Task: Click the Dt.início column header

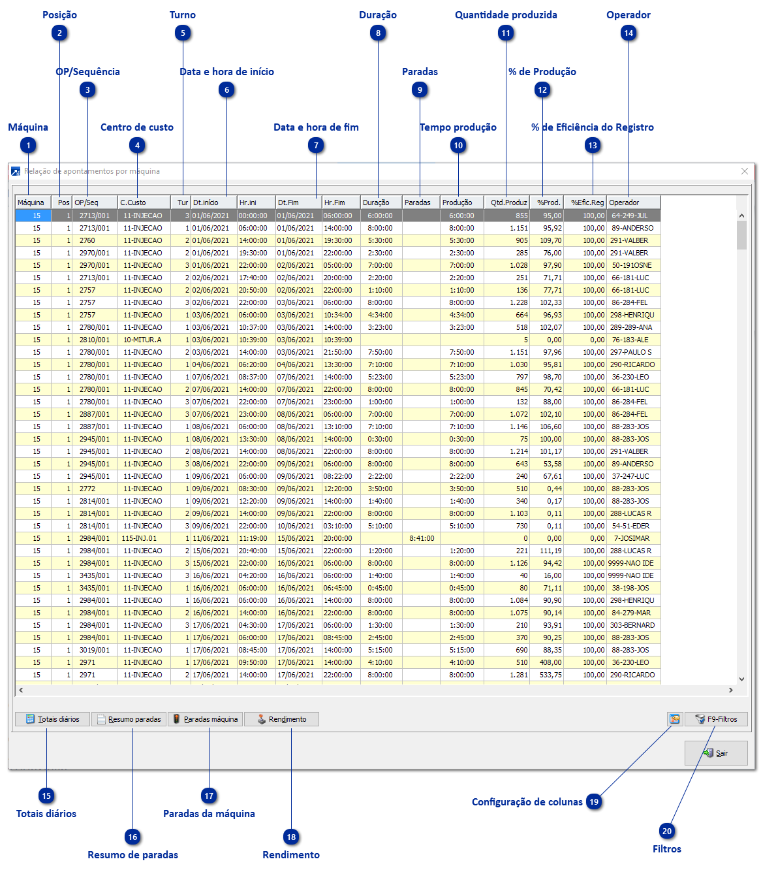Action: point(214,202)
